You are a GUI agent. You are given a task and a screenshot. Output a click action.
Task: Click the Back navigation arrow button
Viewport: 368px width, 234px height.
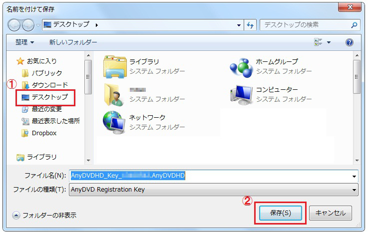tap(14, 25)
